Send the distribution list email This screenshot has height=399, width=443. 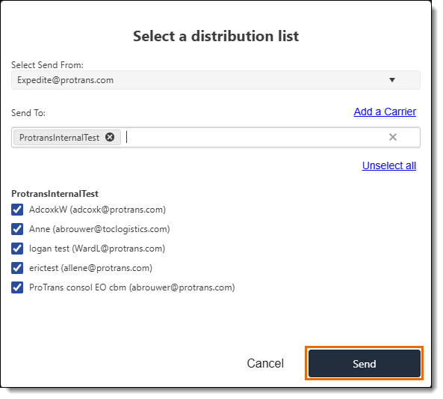pos(364,363)
